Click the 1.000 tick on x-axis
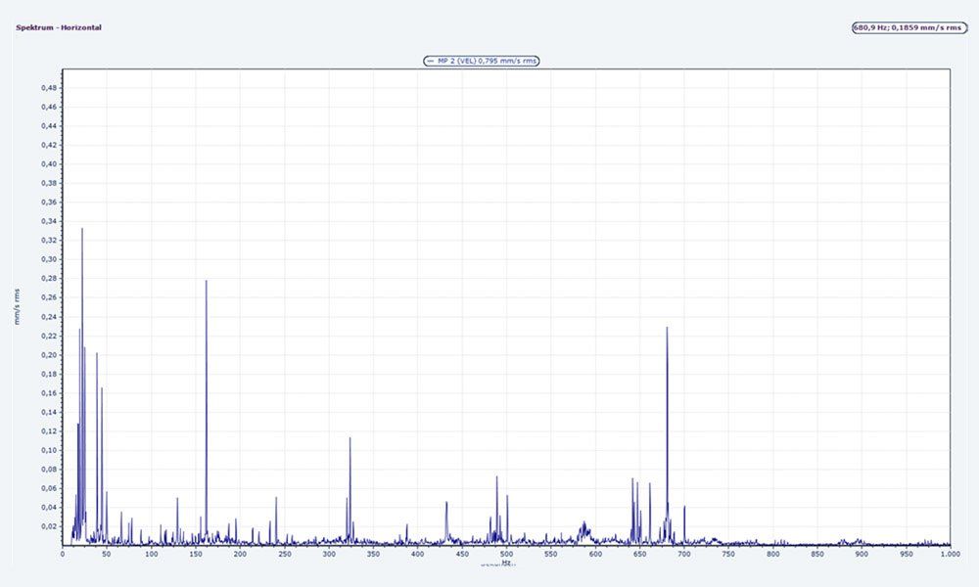 [949, 555]
